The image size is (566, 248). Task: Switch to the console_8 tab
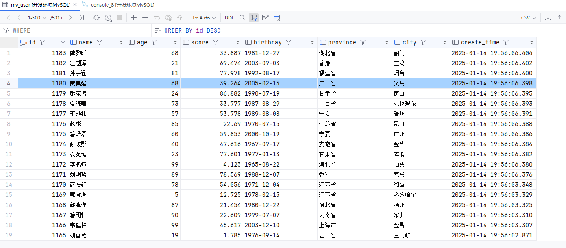(122, 5)
